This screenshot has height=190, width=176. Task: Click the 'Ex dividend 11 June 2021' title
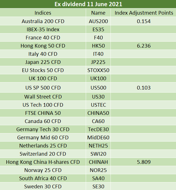(88, 4)
